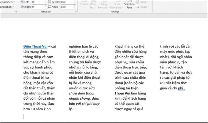Screen dimensions: 208x123
Task: Open the Group objects dropdown
Action: point(142,2)
